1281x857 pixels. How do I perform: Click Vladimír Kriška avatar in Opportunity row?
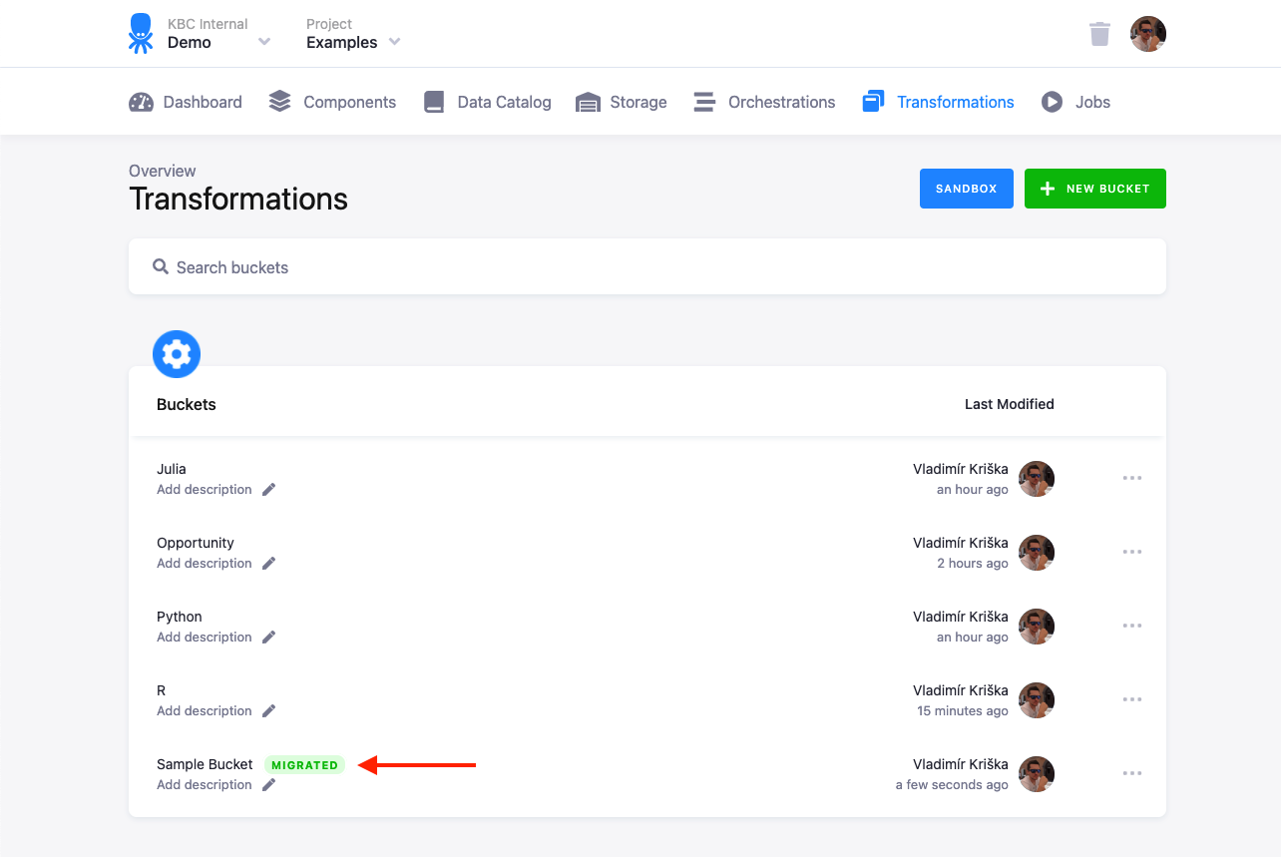pyautogui.click(x=1037, y=553)
